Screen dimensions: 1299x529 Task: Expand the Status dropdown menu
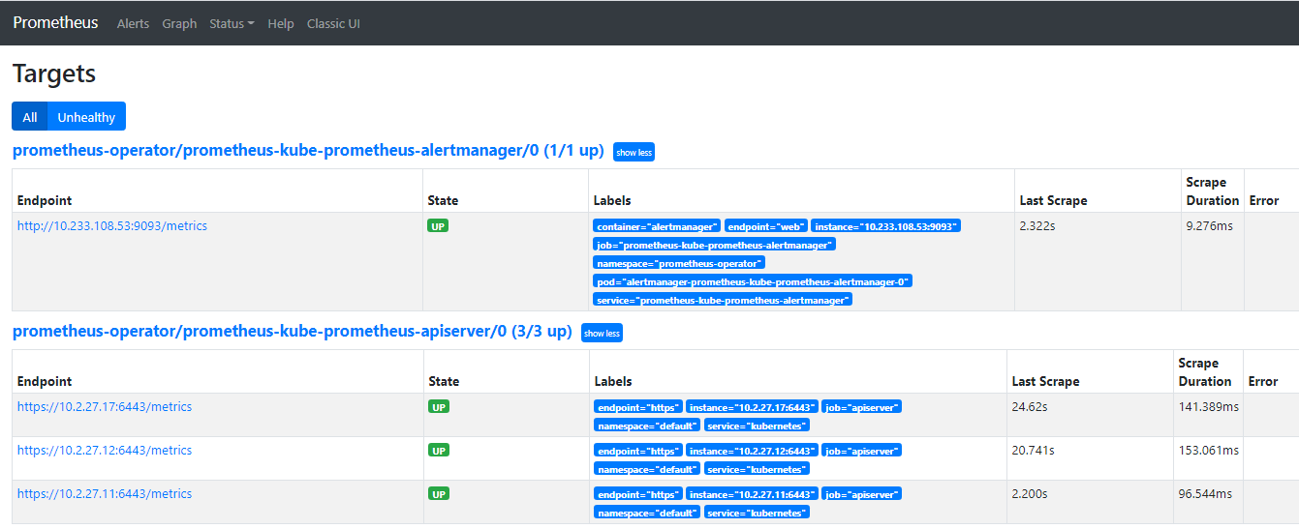click(232, 23)
